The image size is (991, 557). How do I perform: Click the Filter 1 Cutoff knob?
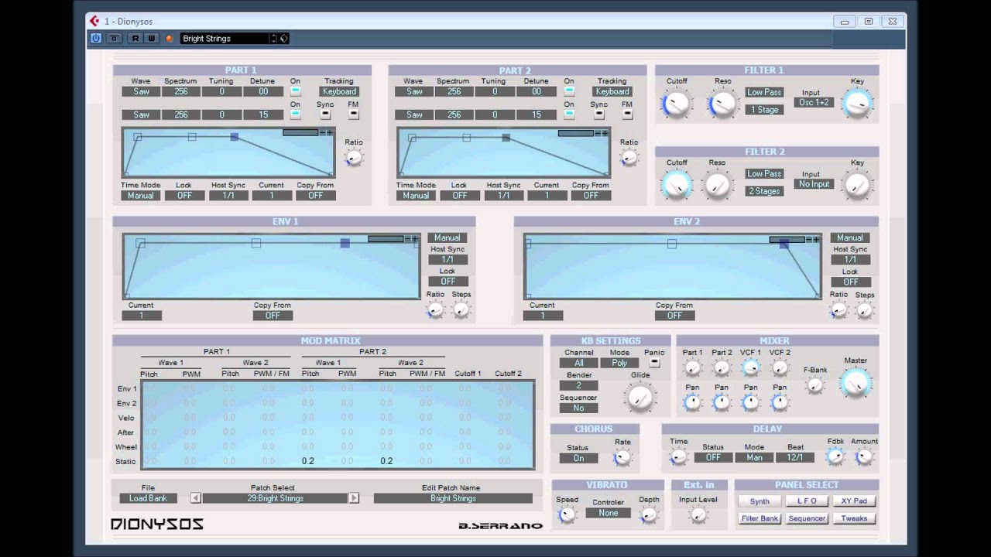[x=677, y=103]
